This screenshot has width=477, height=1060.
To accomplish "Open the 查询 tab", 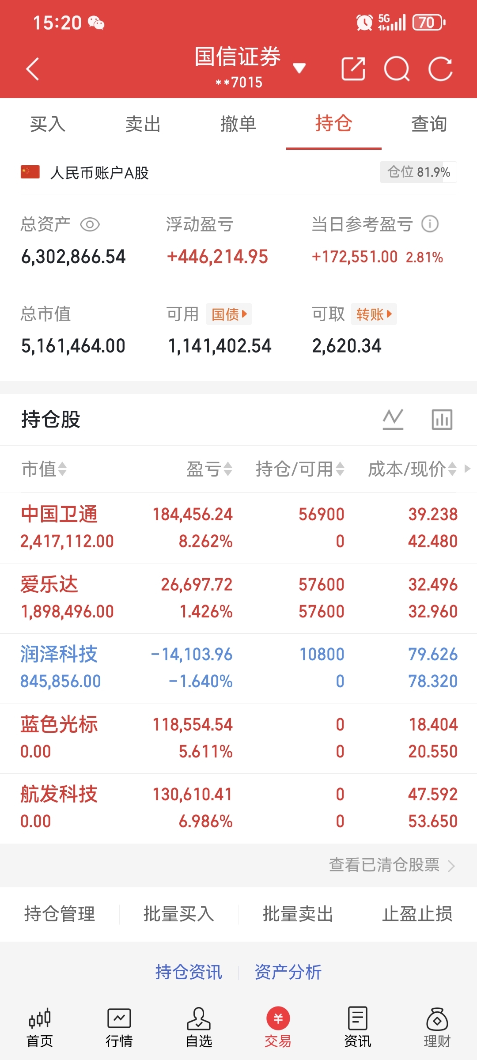I will (429, 124).
